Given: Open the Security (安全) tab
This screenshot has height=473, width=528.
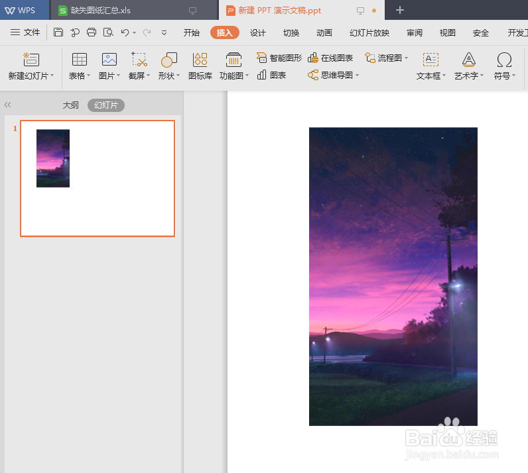Looking at the screenshot, I should [480, 32].
